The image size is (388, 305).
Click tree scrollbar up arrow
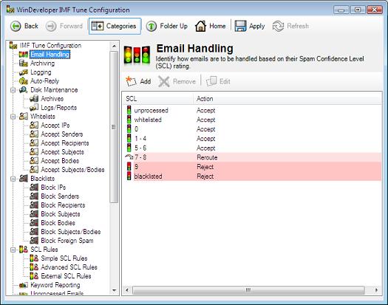114,46
